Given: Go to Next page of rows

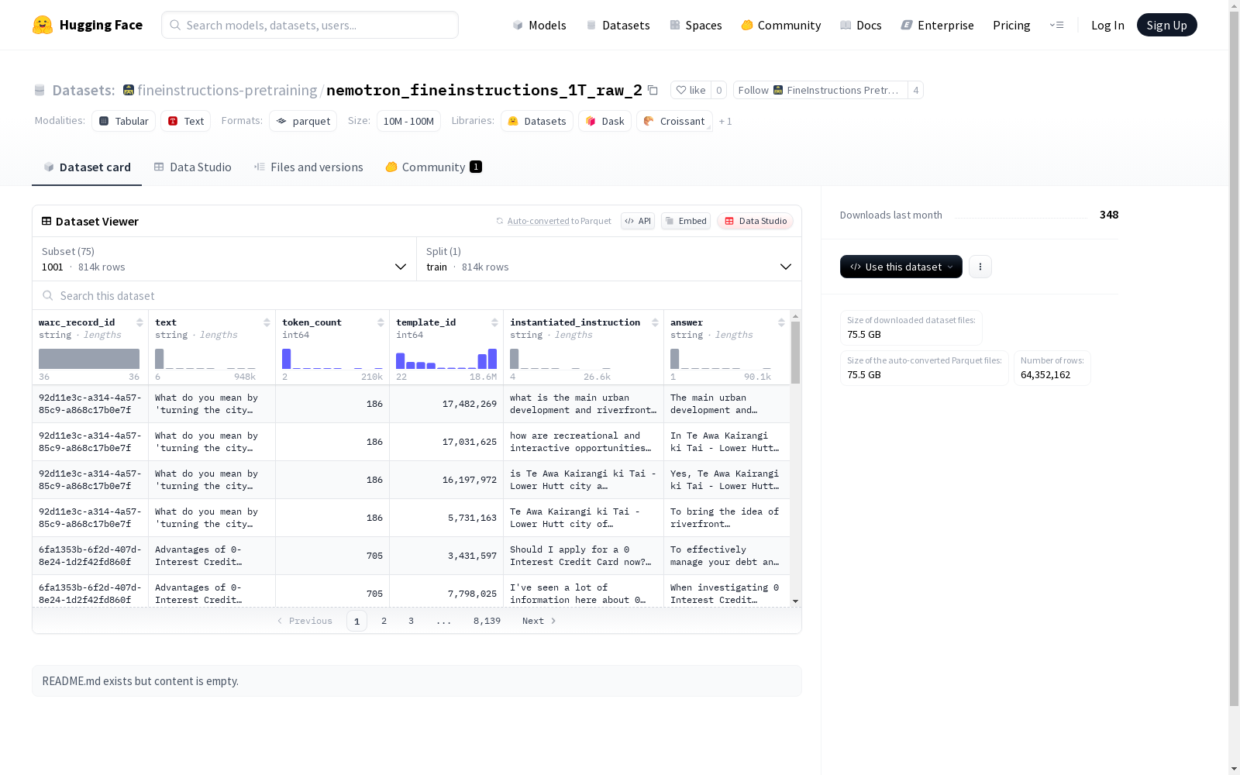Looking at the screenshot, I should click(539, 621).
